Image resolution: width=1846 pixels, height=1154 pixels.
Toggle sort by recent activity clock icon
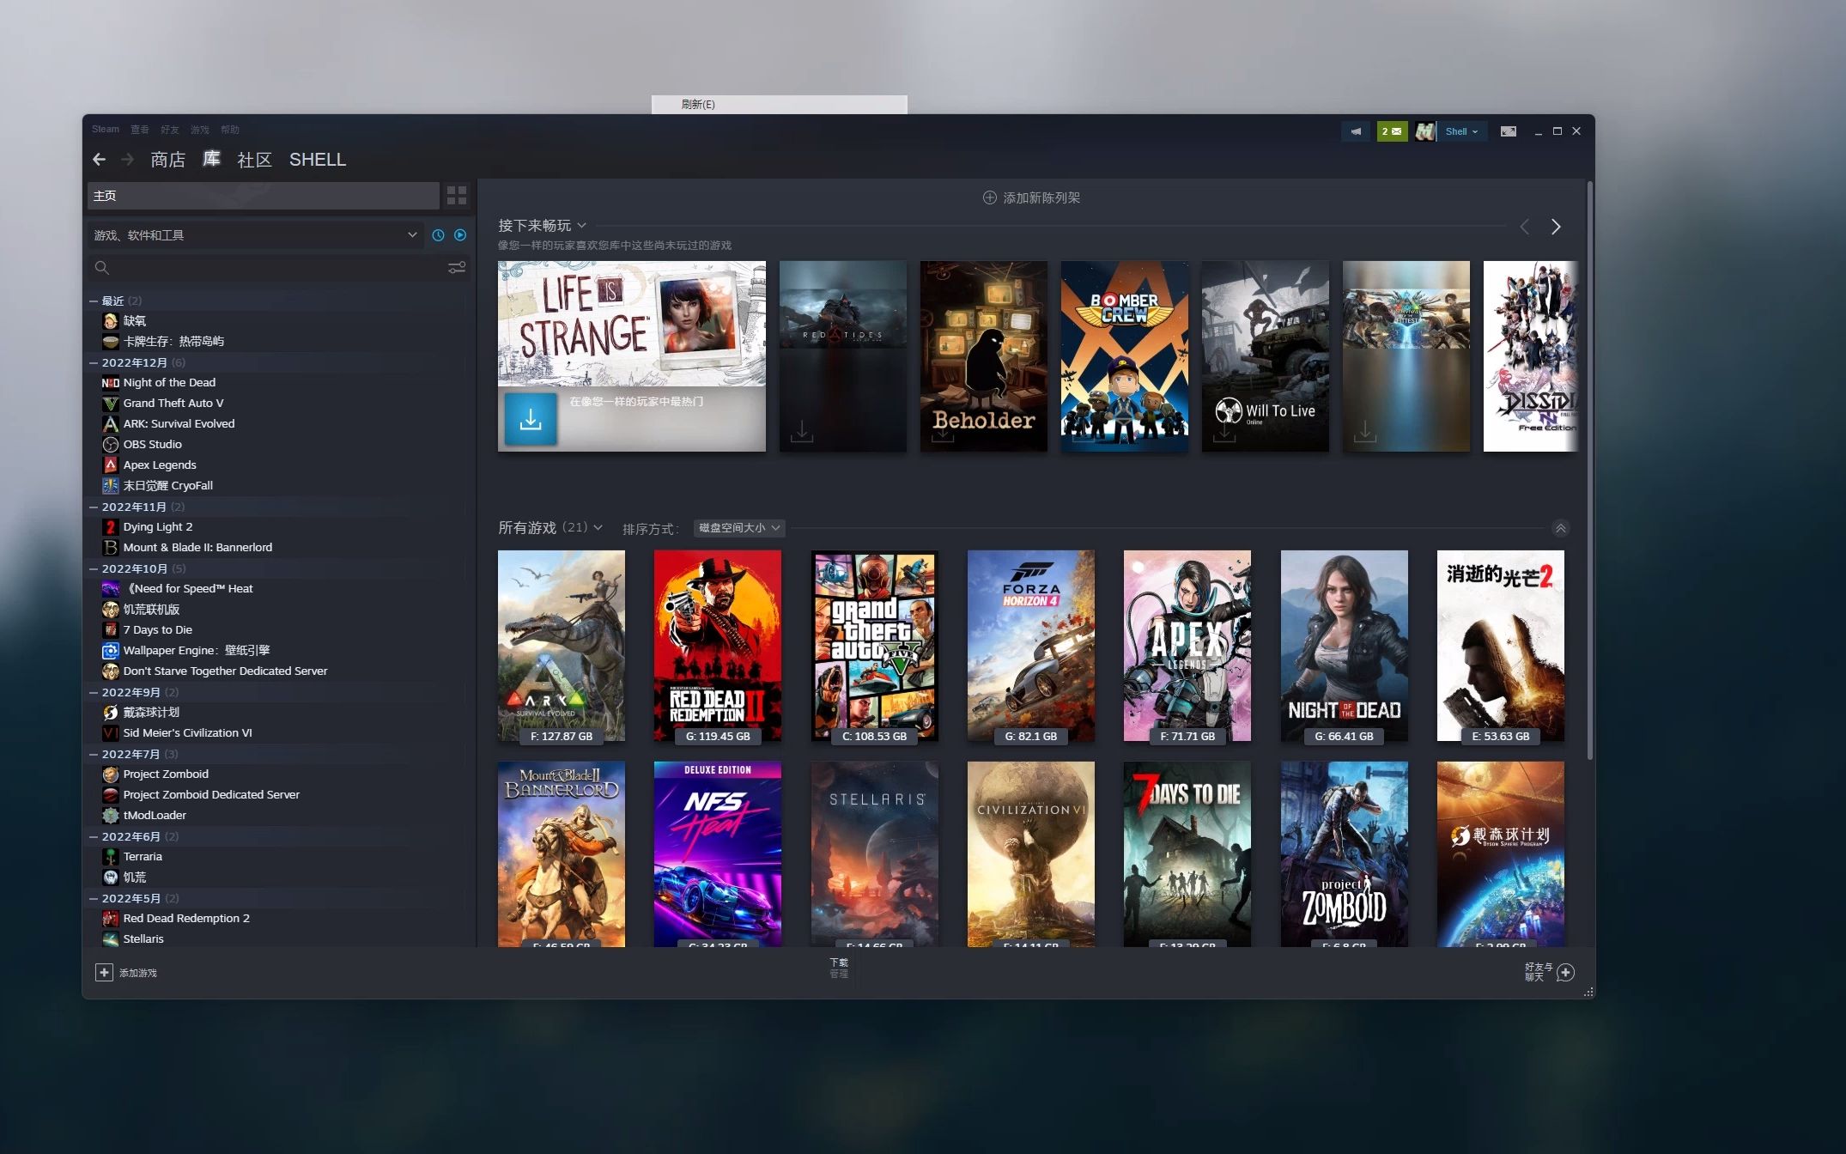click(x=438, y=235)
